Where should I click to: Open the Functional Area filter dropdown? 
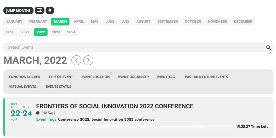point(24,77)
